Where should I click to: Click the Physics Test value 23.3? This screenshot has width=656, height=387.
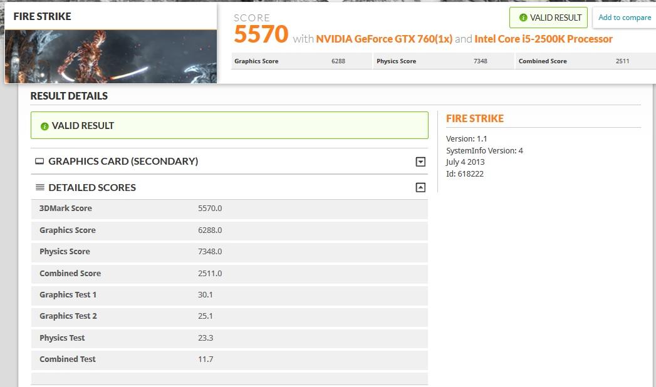pos(206,338)
